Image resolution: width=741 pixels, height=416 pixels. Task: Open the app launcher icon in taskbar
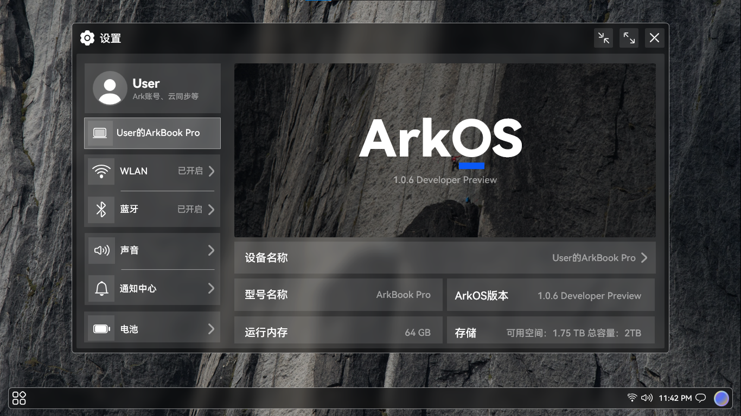(x=19, y=398)
